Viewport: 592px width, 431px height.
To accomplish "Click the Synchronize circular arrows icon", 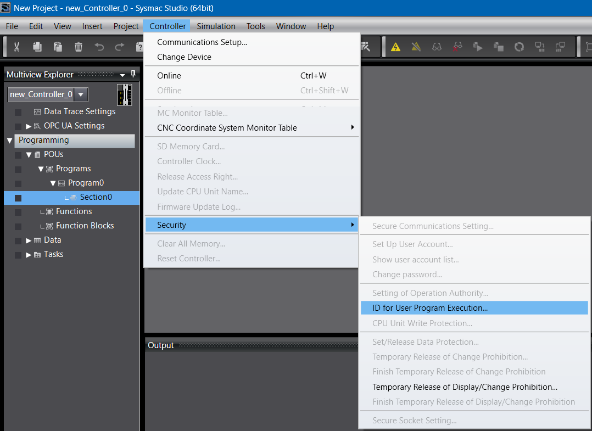I will [519, 47].
